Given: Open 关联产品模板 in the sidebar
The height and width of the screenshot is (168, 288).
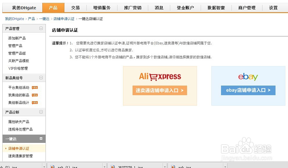Looking at the screenshot, I should (19, 61).
